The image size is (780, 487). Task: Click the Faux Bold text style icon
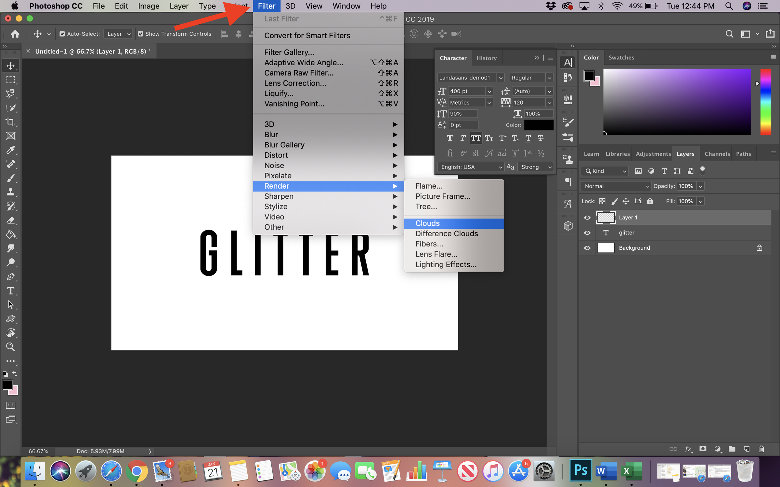450,138
